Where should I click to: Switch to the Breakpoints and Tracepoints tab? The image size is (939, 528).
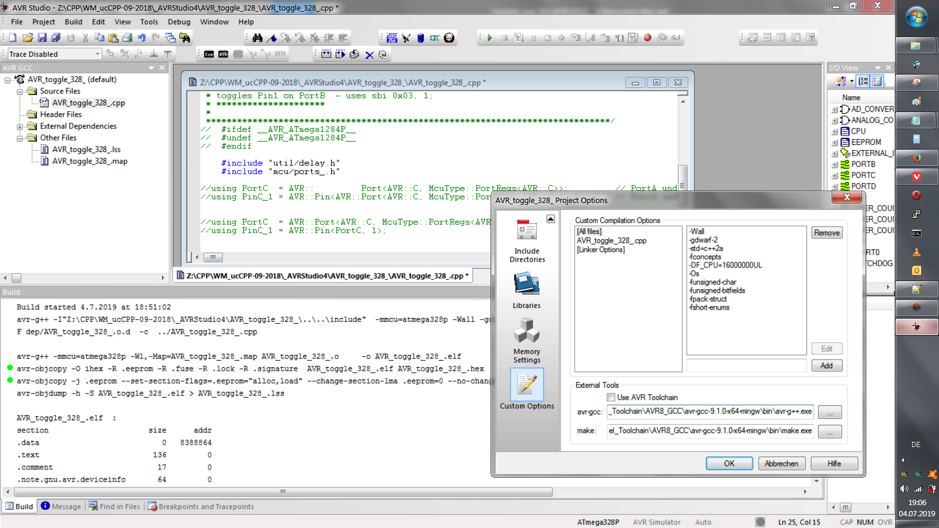201,506
